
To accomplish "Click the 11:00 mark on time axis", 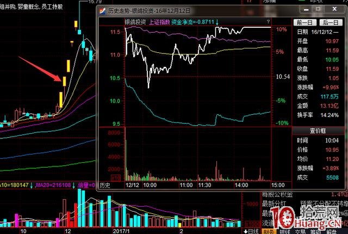I will click(186, 185).
